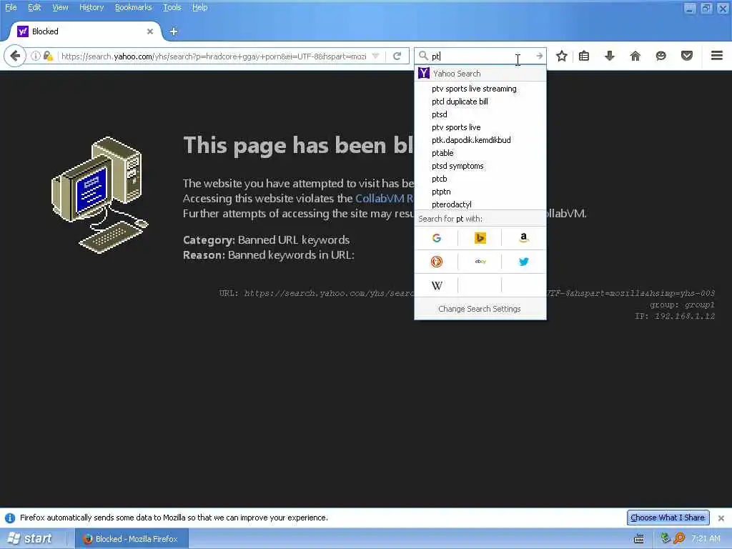Select suggestion ptk.dapodik.kemdikbud
The width and height of the screenshot is (732, 549).
click(480, 140)
